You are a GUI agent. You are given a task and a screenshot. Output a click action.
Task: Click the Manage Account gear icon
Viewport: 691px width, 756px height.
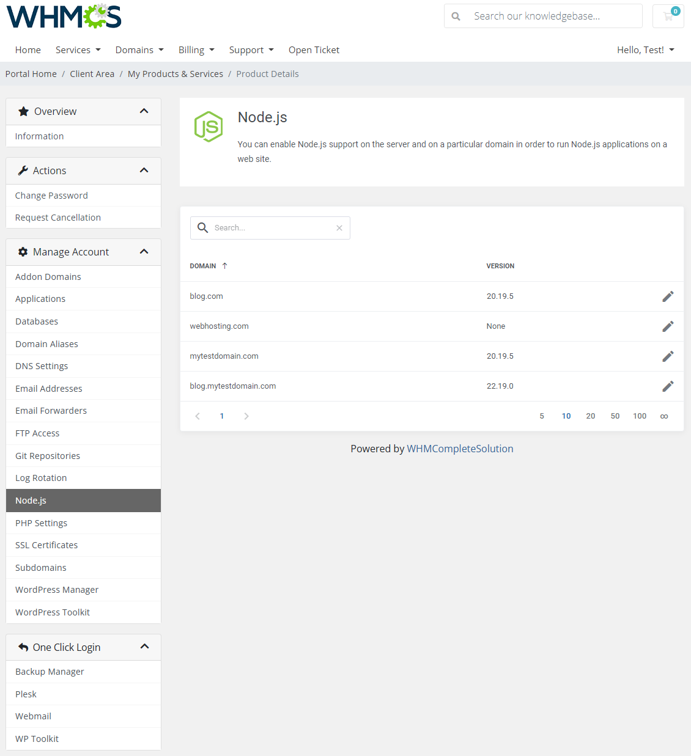(x=23, y=251)
